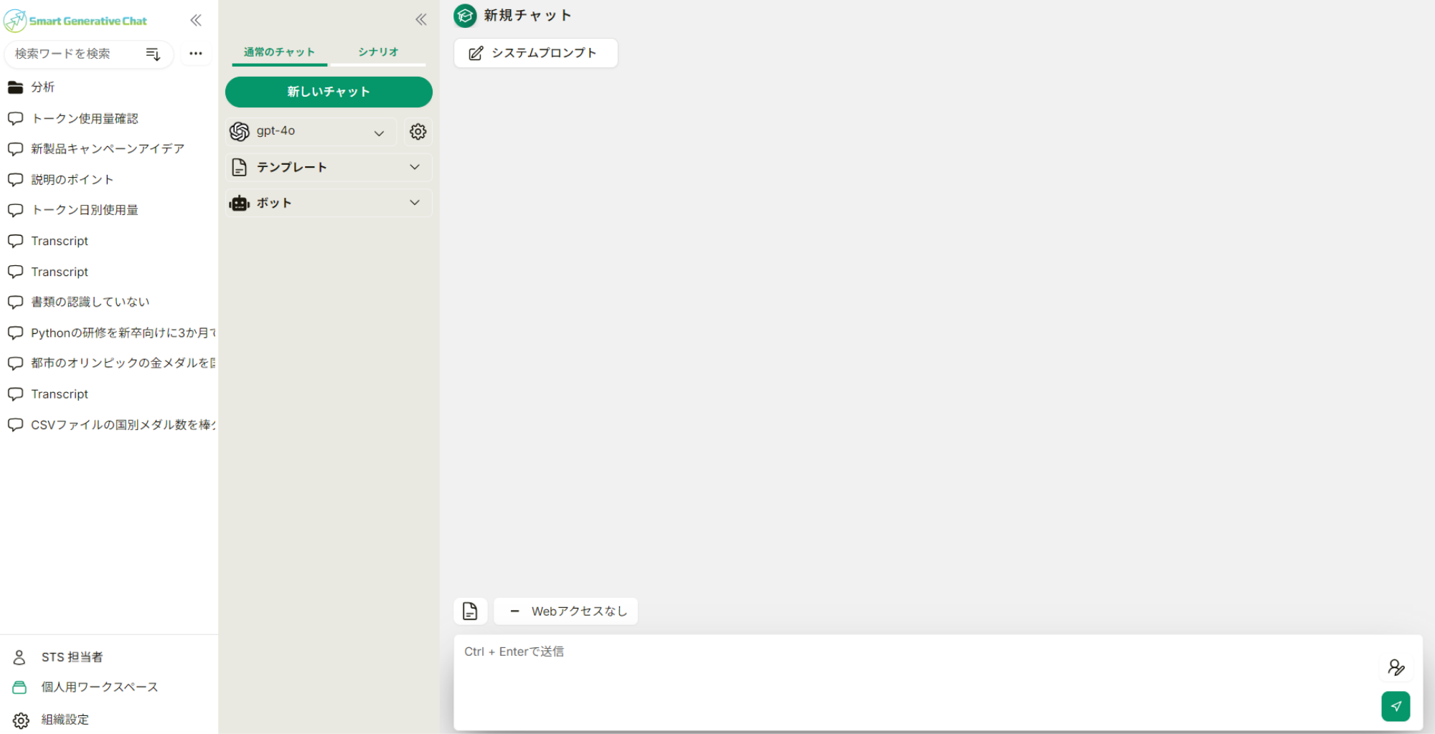Click the 新規チャット header avatar icon
Image resolution: width=1435 pixels, height=734 pixels.
465,16
